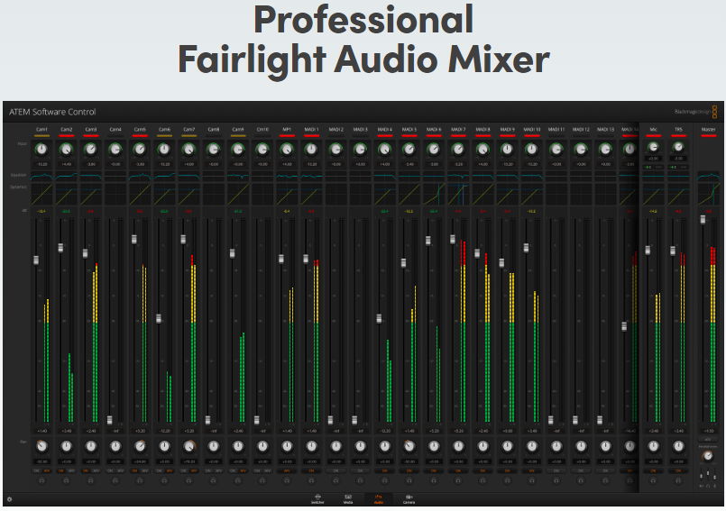Select the MADI 10 channel label
Viewport: 726px width, 511px height.
click(532, 130)
